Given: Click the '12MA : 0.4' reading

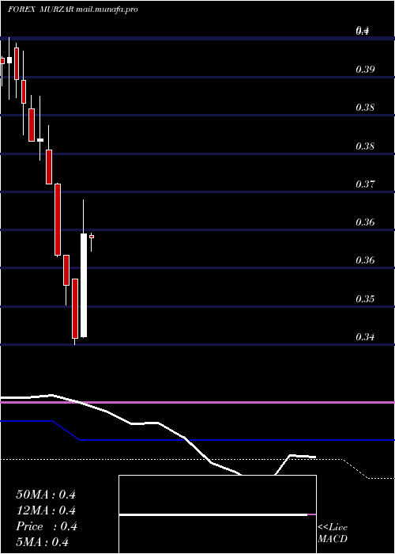Looking at the screenshot, I should pyautogui.click(x=46, y=510).
